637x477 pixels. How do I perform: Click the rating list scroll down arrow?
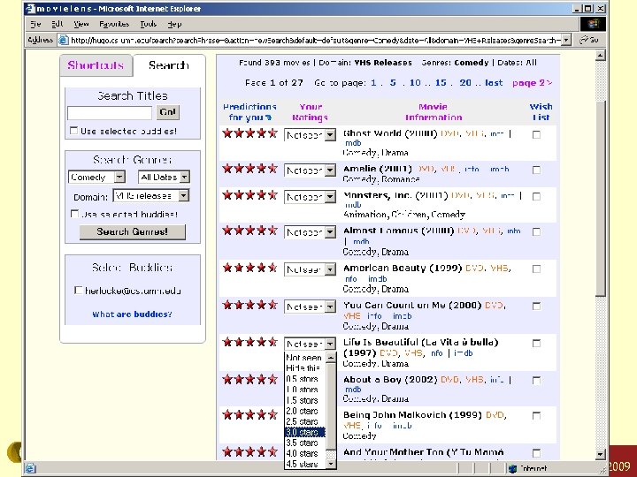click(x=331, y=464)
